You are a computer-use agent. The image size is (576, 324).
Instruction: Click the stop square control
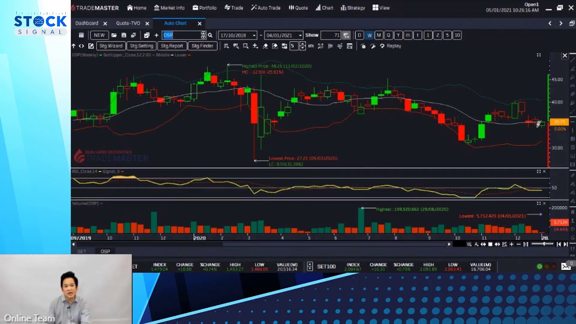click(x=490, y=244)
